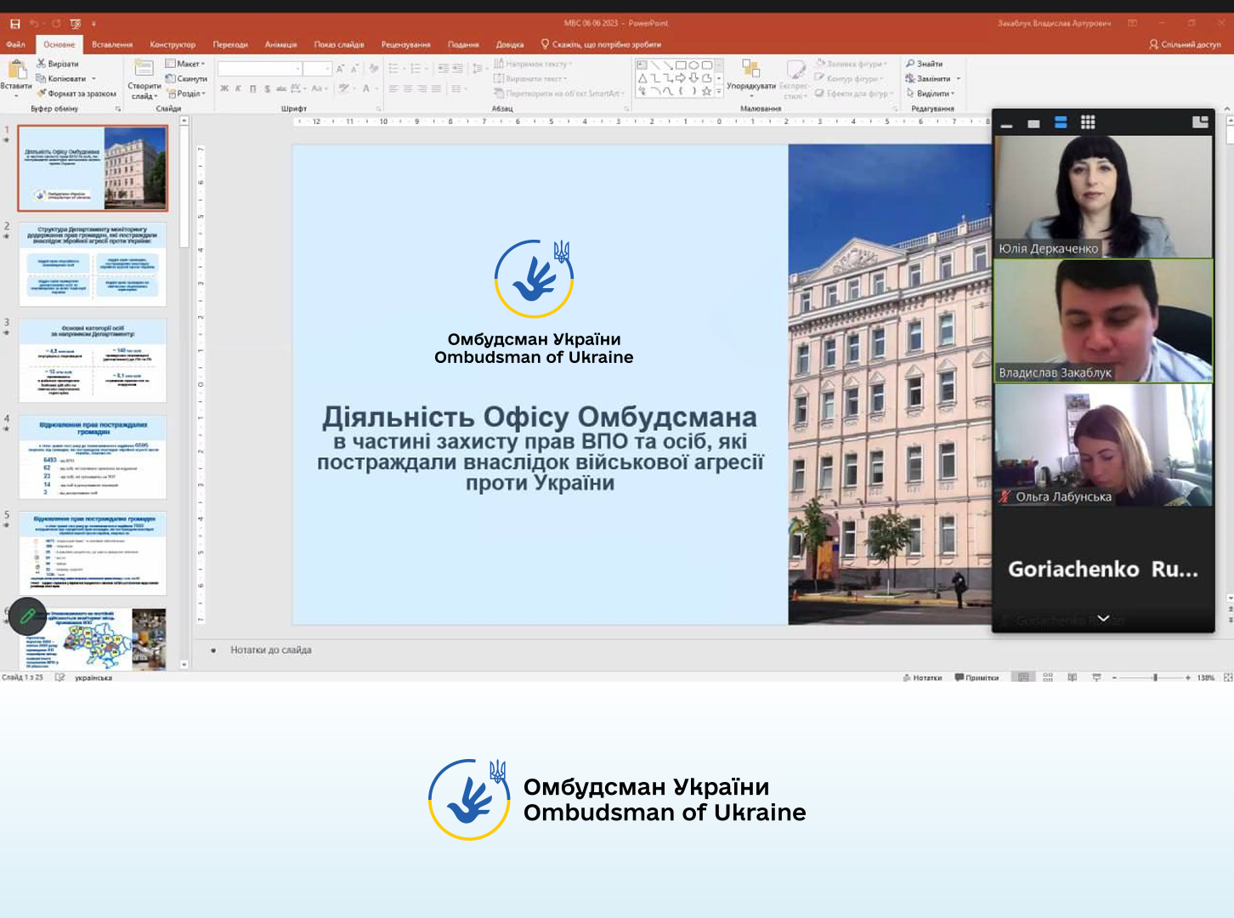
Task: Apply text shadow with the S icon
Action: [x=267, y=88]
